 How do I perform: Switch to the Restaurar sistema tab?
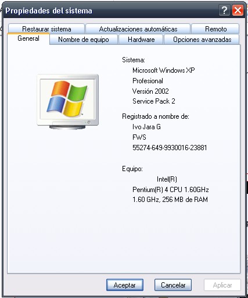(x=46, y=29)
